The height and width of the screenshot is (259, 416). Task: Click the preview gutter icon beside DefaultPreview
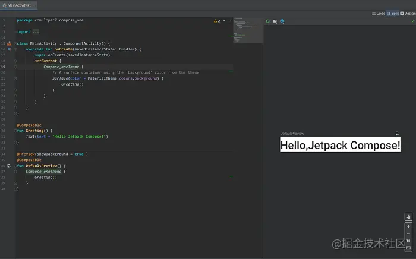click(9, 166)
